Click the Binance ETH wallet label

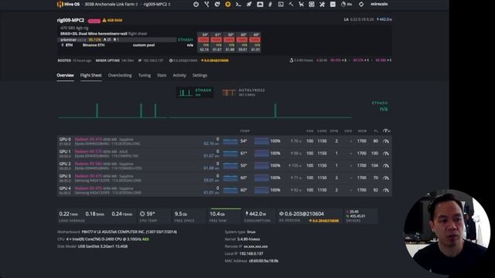[94, 45]
